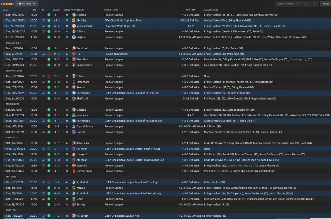Sort by the OPP FMN column header
Viewport: 331px width, 219px height.
pyautogui.click(x=191, y=10)
